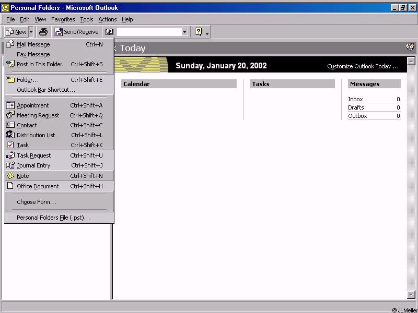Open the Find a Contact dropdown

pos(184,32)
